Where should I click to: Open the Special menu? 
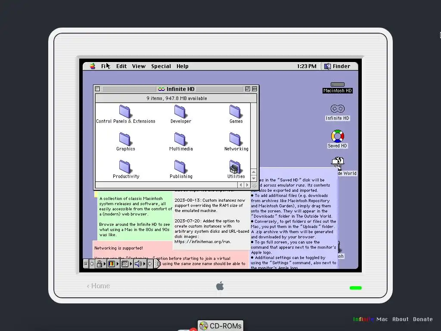coord(161,66)
